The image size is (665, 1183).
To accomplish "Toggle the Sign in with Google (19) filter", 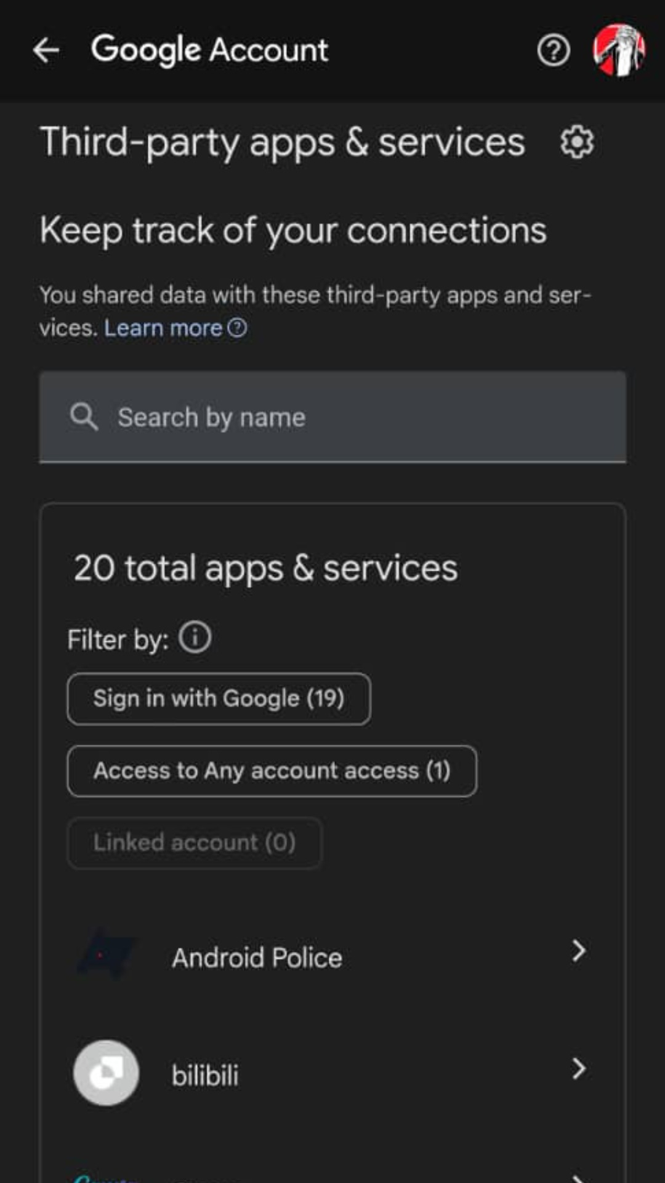I will 219,699.
